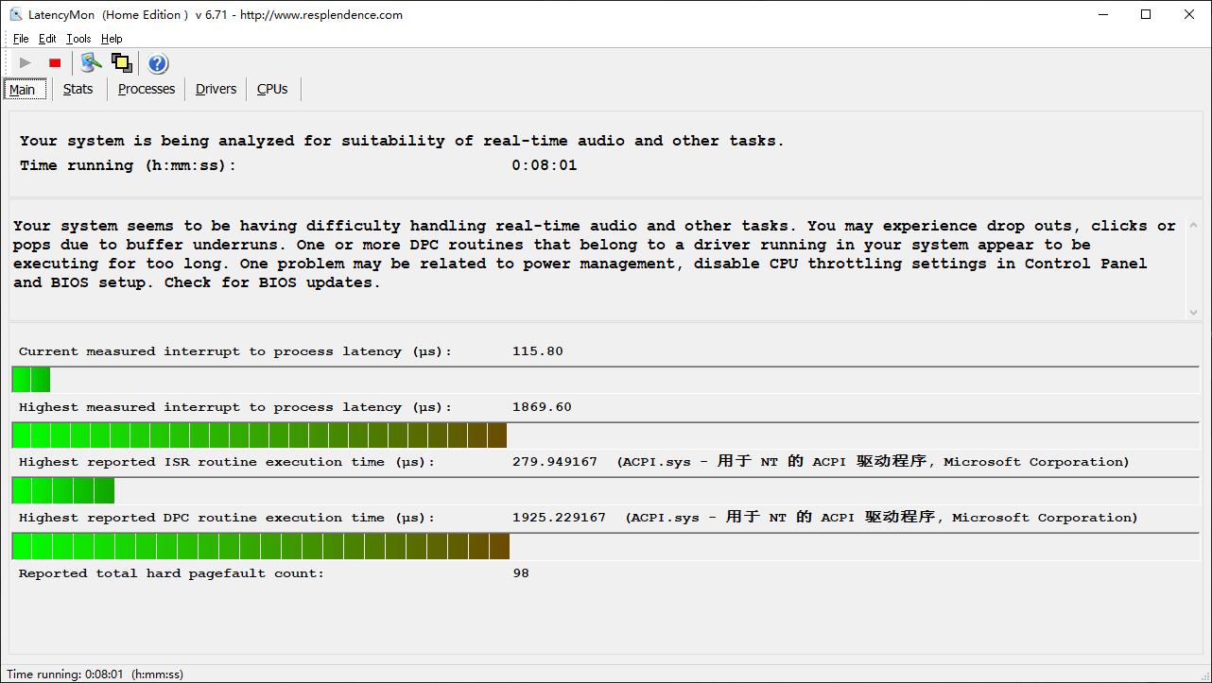This screenshot has width=1212, height=683.
Task: Click the ACPI.sys driver text on DPC row
Action: [x=881, y=518]
